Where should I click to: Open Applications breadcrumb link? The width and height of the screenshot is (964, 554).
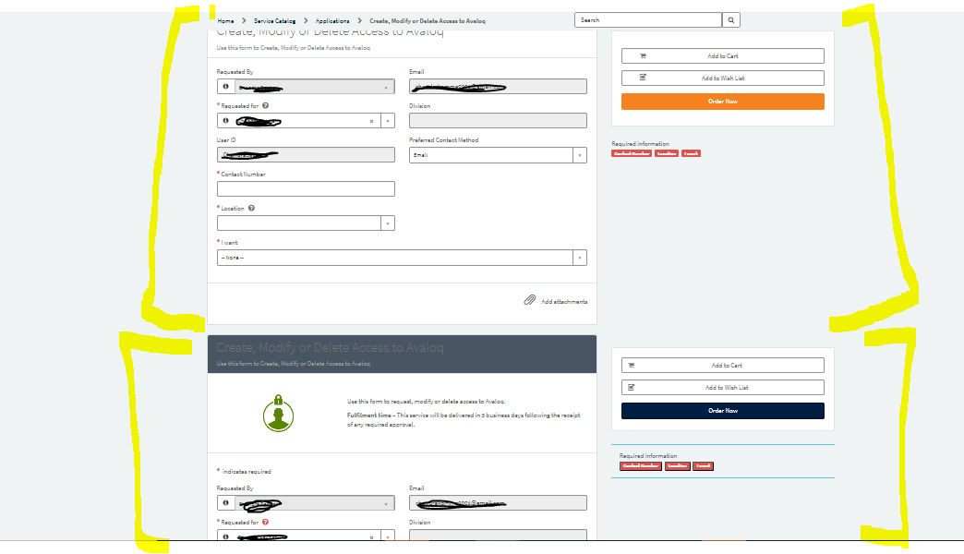pos(332,21)
